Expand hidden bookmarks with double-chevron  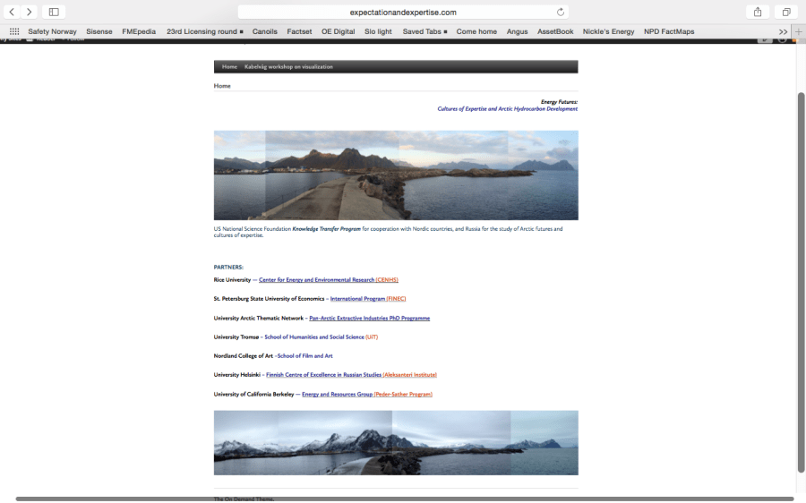[783, 31]
